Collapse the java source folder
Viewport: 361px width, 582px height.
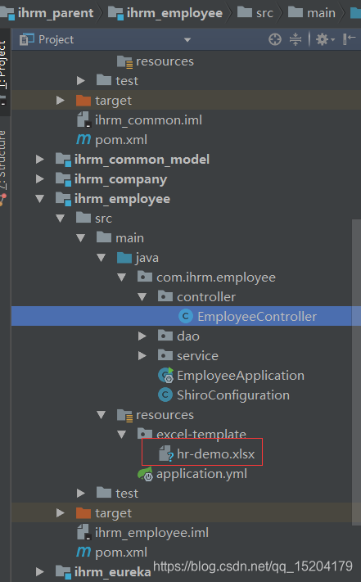point(101,258)
